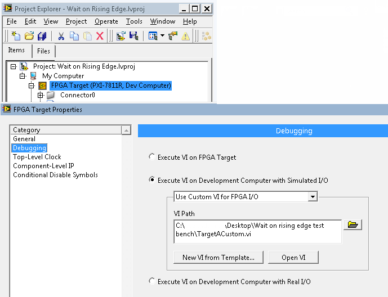Click New VI from Template button

coord(218,258)
